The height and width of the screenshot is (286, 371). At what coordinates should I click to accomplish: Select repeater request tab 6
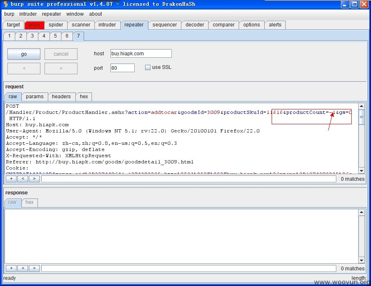(67, 36)
